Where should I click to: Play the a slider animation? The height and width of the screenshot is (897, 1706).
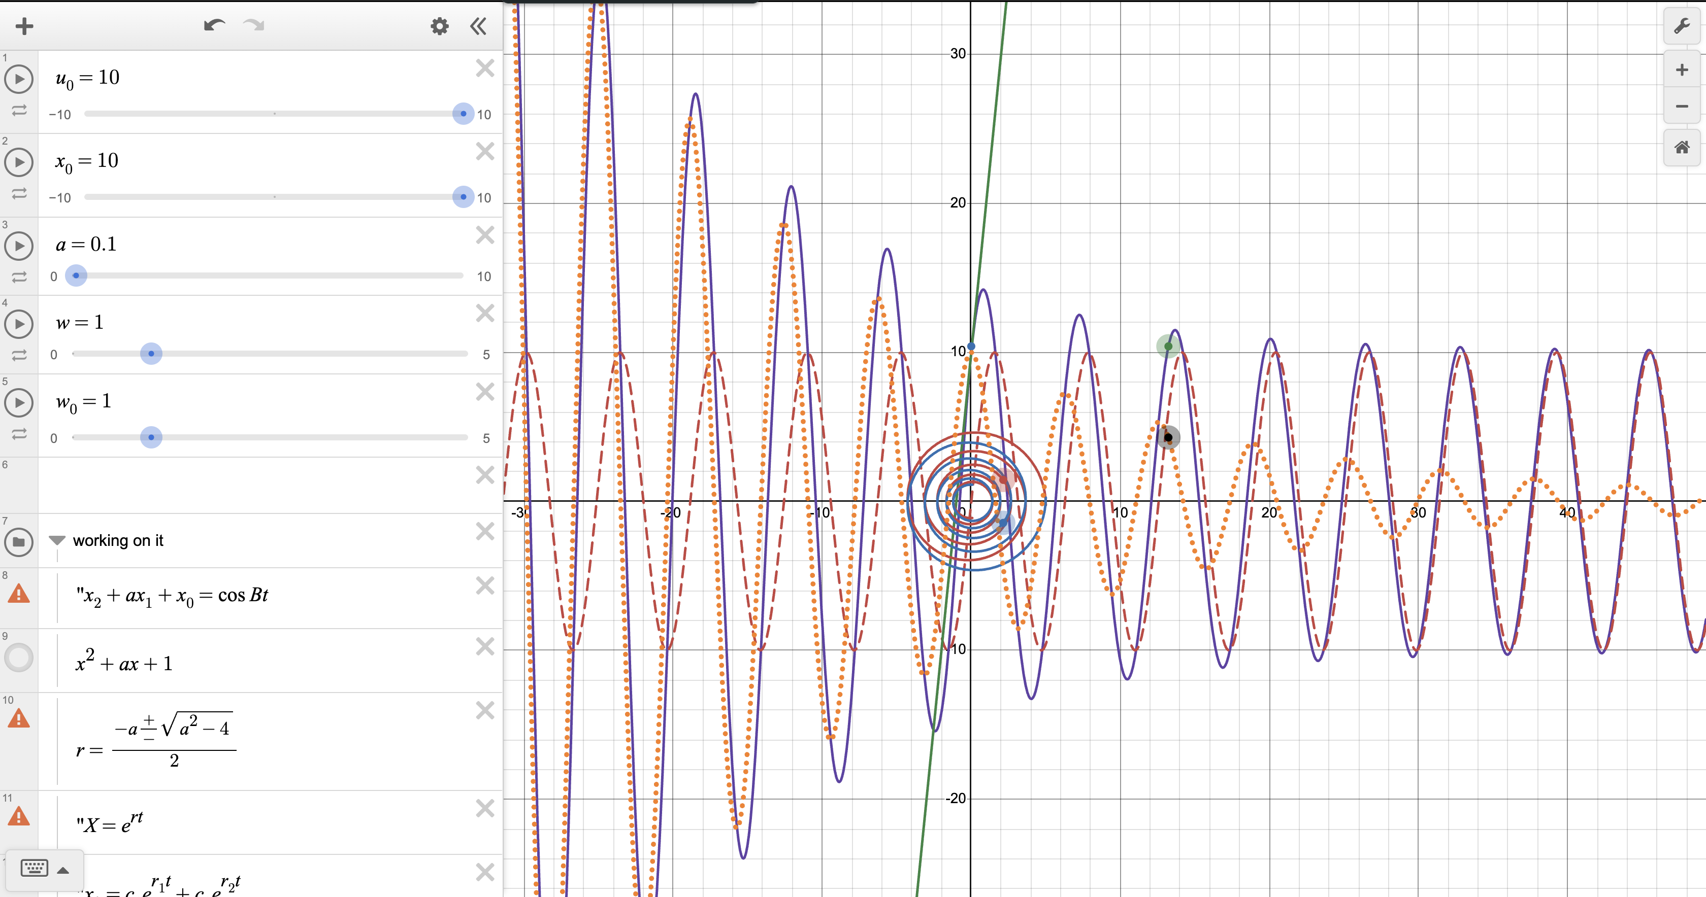(19, 246)
